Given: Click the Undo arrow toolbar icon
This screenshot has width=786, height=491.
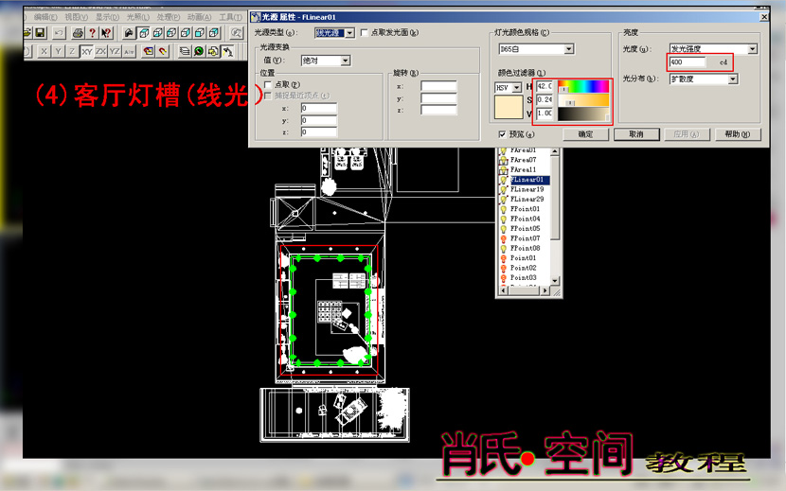Looking at the screenshot, I should pyautogui.click(x=59, y=33).
